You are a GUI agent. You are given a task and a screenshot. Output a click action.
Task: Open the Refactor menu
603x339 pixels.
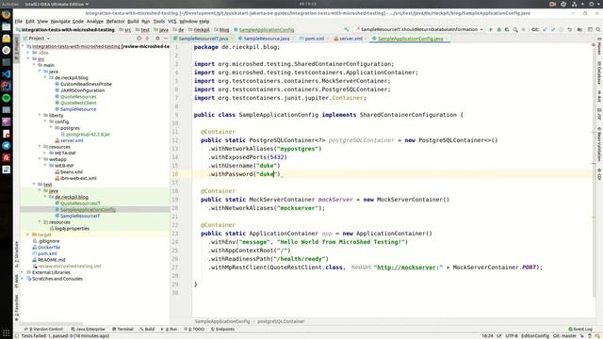[x=115, y=21]
